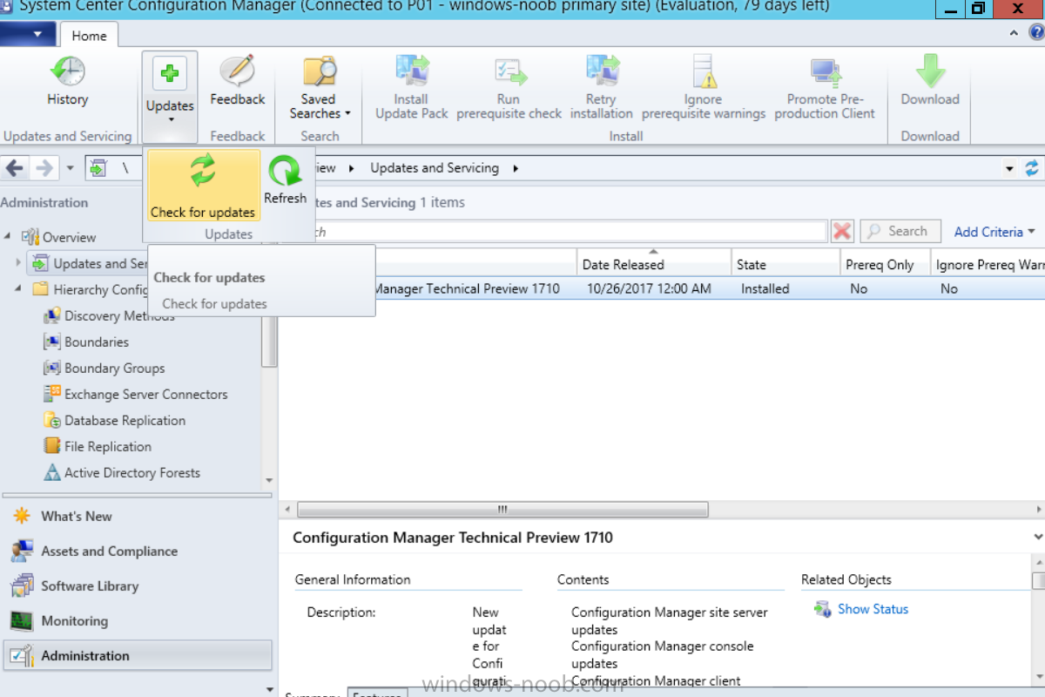1045x697 pixels.
Task: Open the Software Library workspace
Action: pos(76,586)
